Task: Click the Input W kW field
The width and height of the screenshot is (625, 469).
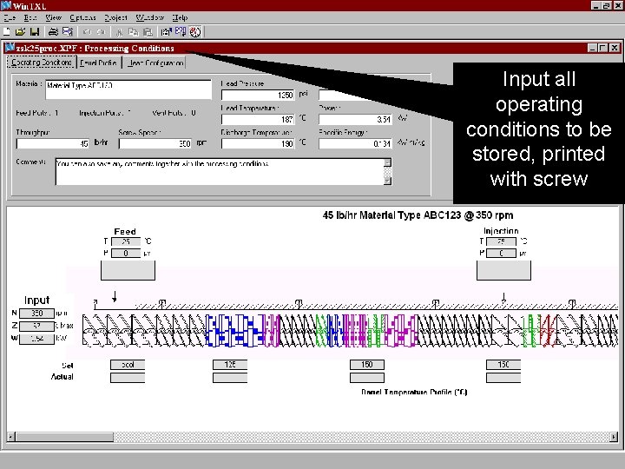Action: pyautogui.click(x=36, y=339)
